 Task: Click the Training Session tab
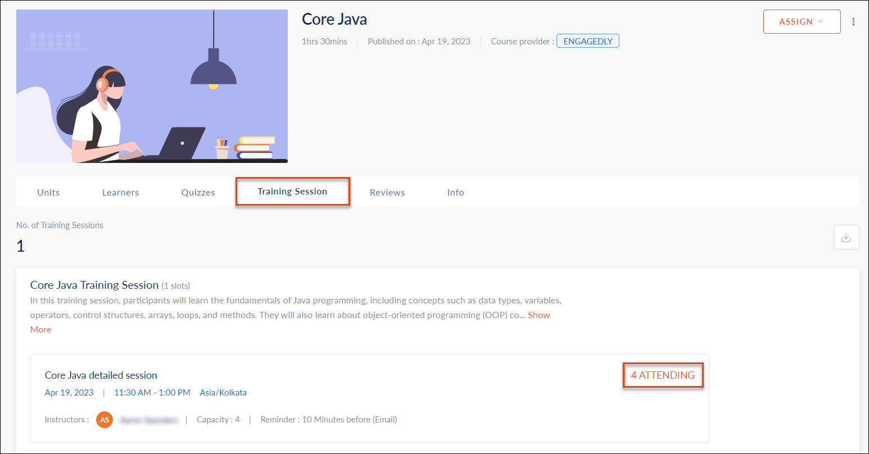point(292,192)
